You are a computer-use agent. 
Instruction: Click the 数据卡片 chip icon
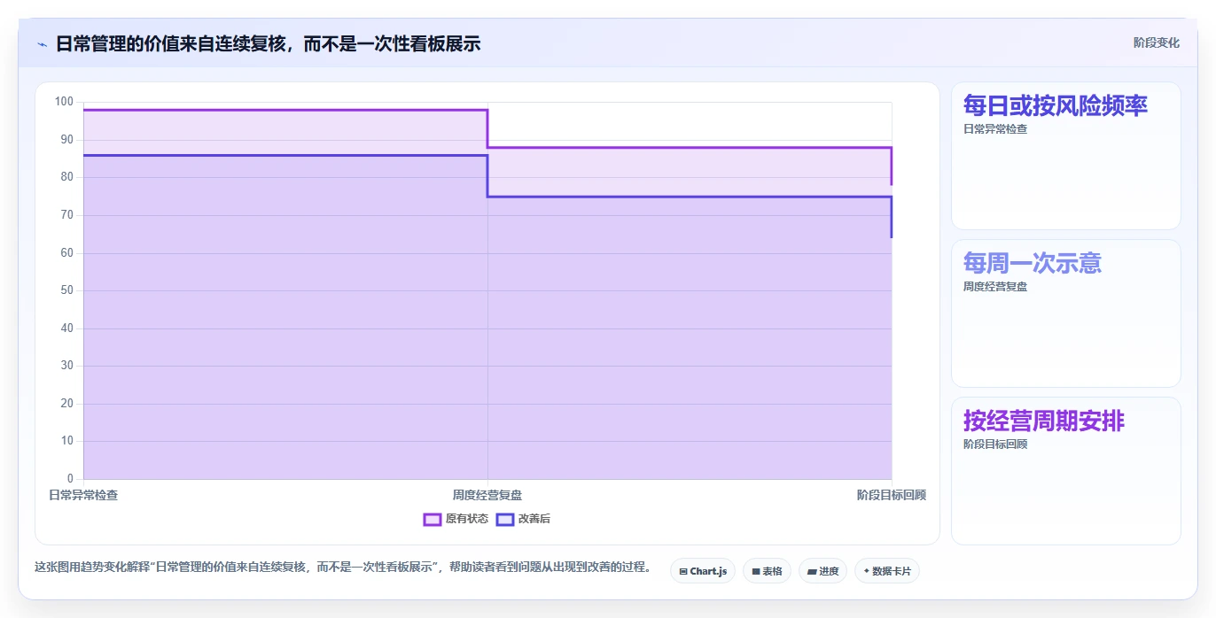(x=866, y=571)
